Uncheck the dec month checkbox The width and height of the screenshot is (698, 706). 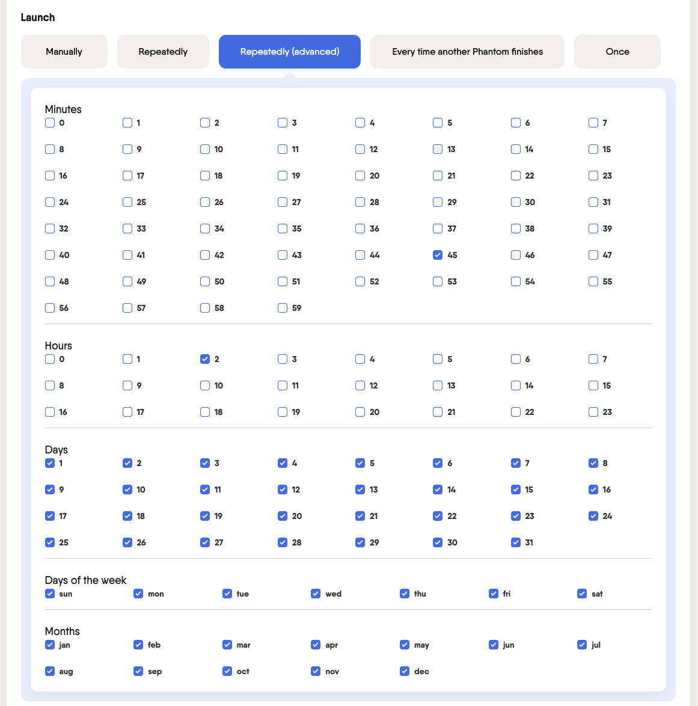[405, 671]
